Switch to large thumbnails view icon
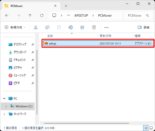Screen dimensions: 155x131 151,128
